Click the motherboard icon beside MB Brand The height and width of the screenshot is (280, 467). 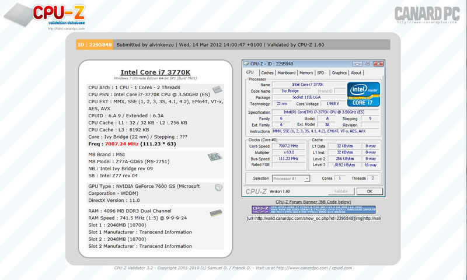(215, 156)
